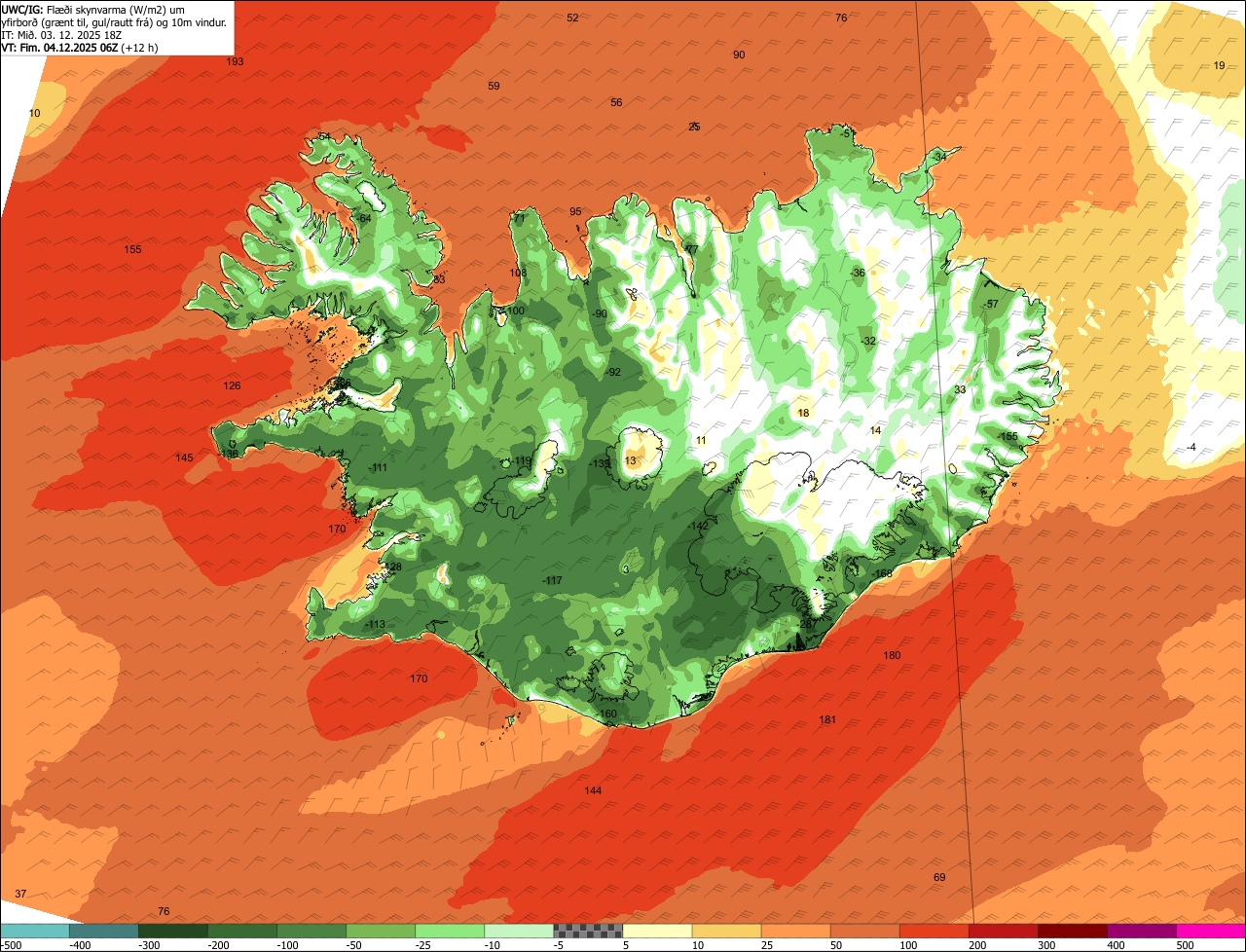Screen dimensions: 1246x952
Task: Click the value -117 in south Iceland
Action: tap(552, 580)
